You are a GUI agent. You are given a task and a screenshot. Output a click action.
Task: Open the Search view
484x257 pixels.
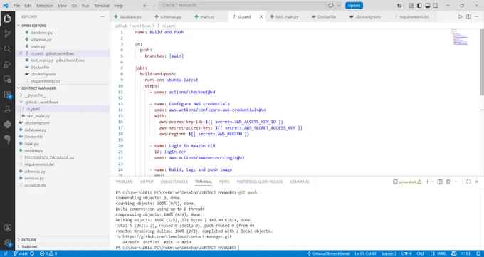point(7,49)
